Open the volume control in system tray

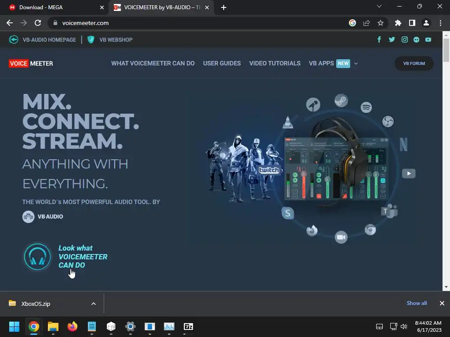click(404, 326)
